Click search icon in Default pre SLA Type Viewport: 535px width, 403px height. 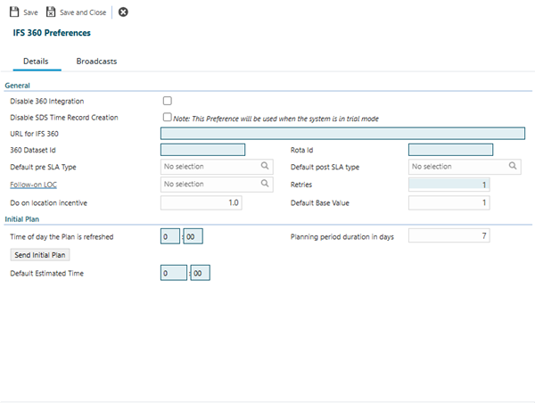click(x=265, y=166)
